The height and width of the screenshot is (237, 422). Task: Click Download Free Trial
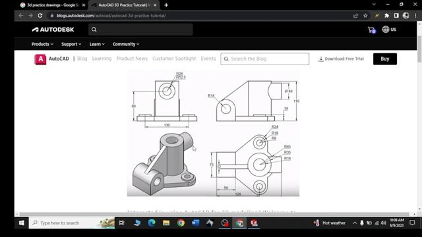pos(341,59)
